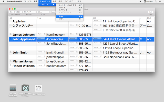This screenshot has height=102, width=164.
Task: Click the 1234 Laurel Street address cell
Action: 120,44
